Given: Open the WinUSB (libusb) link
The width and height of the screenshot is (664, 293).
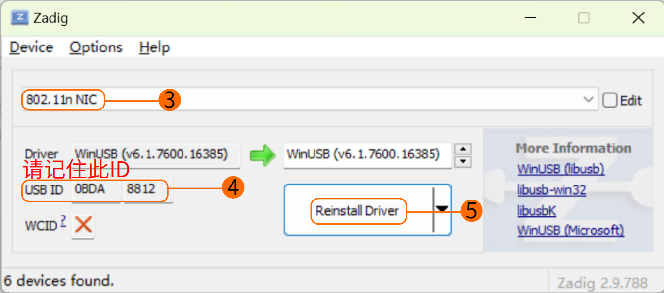Looking at the screenshot, I should pyautogui.click(x=561, y=169).
